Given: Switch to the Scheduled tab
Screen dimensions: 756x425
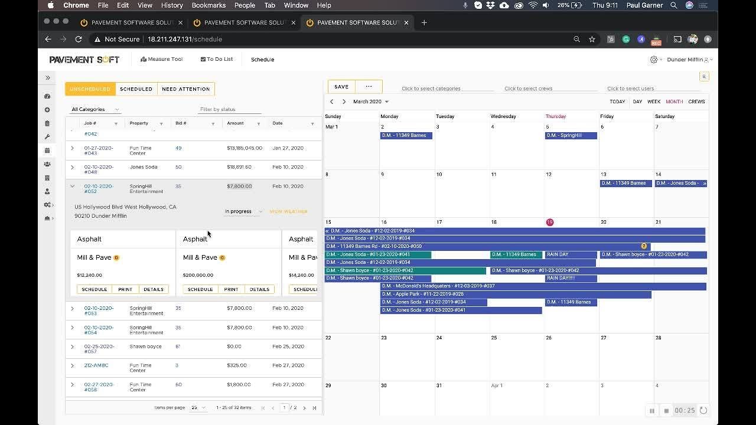Looking at the screenshot, I should click(x=136, y=89).
